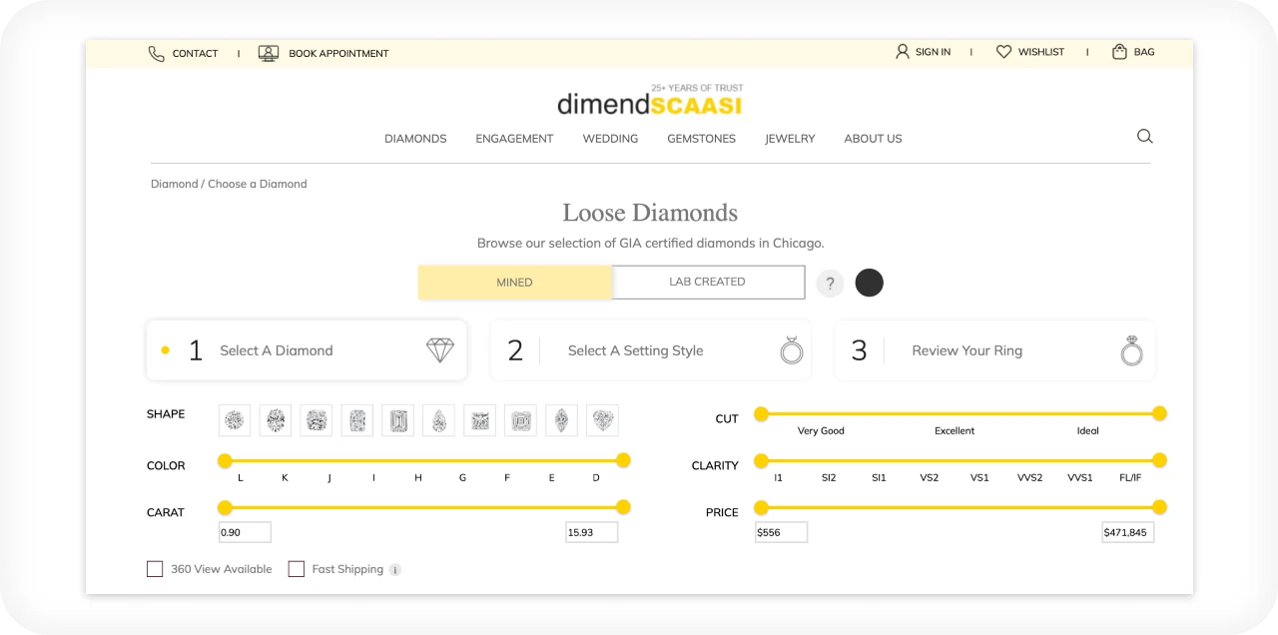
Task: Select the asscher diamond shape
Action: pos(520,420)
